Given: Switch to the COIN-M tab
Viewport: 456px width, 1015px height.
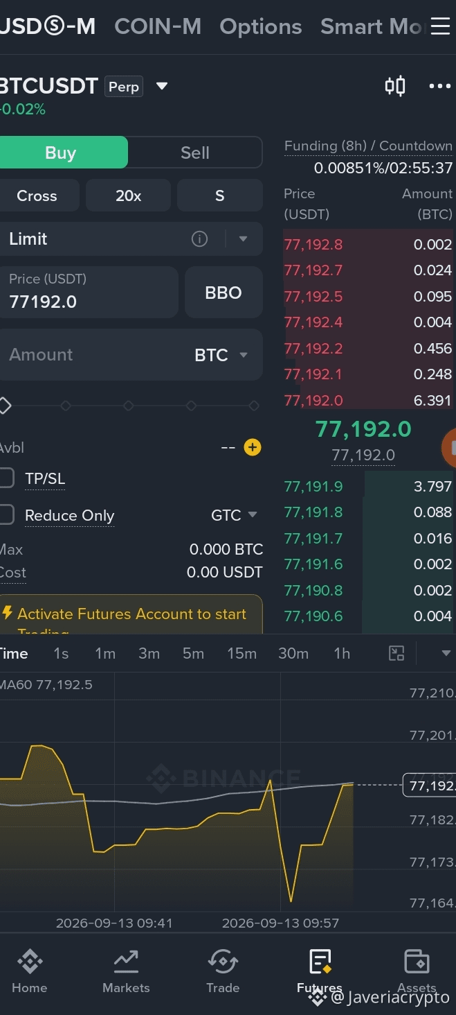Looking at the screenshot, I should [158, 26].
